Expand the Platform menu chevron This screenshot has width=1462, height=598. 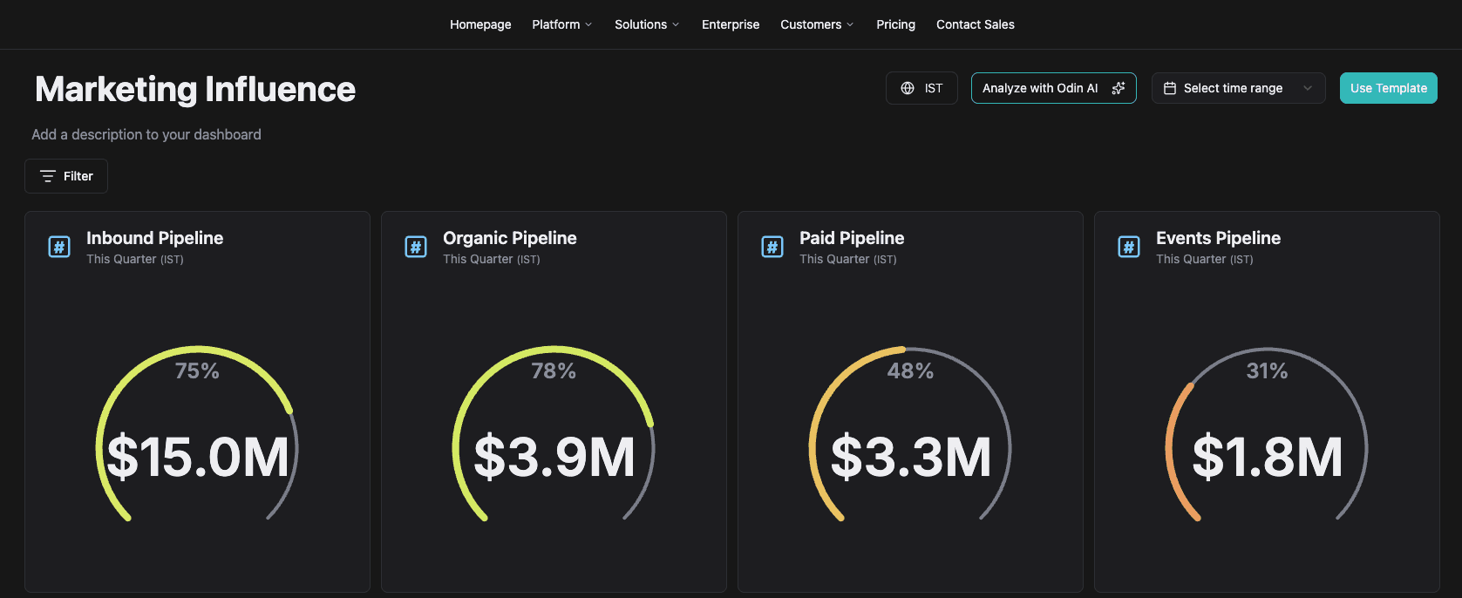coord(588,24)
